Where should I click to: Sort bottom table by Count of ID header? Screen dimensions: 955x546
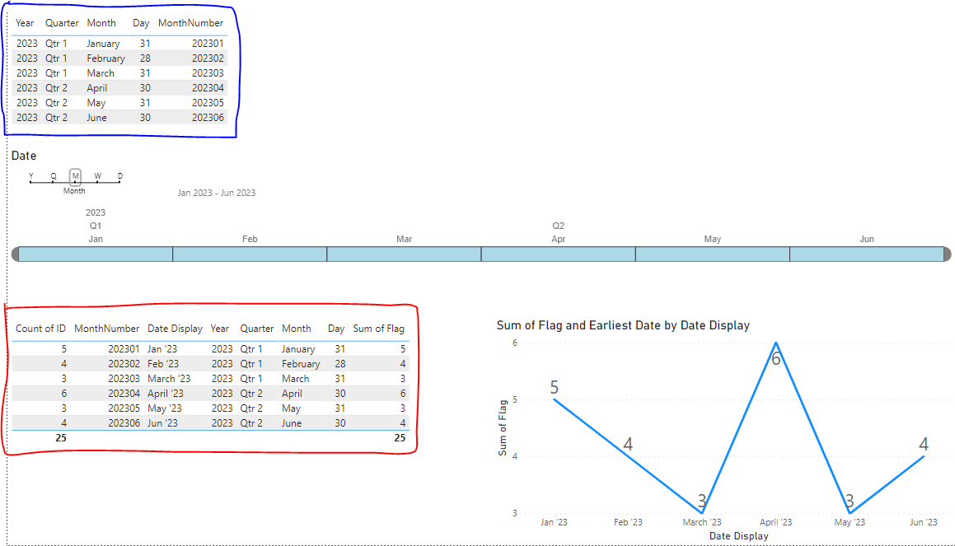click(x=41, y=329)
